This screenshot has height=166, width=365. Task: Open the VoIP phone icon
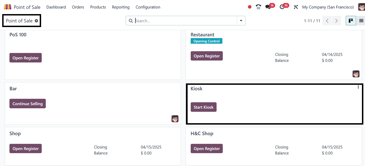pos(258,7)
